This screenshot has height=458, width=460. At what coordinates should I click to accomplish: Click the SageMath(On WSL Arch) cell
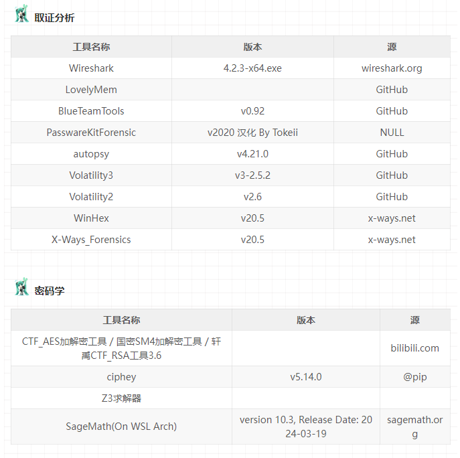pyautogui.click(x=121, y=427)
